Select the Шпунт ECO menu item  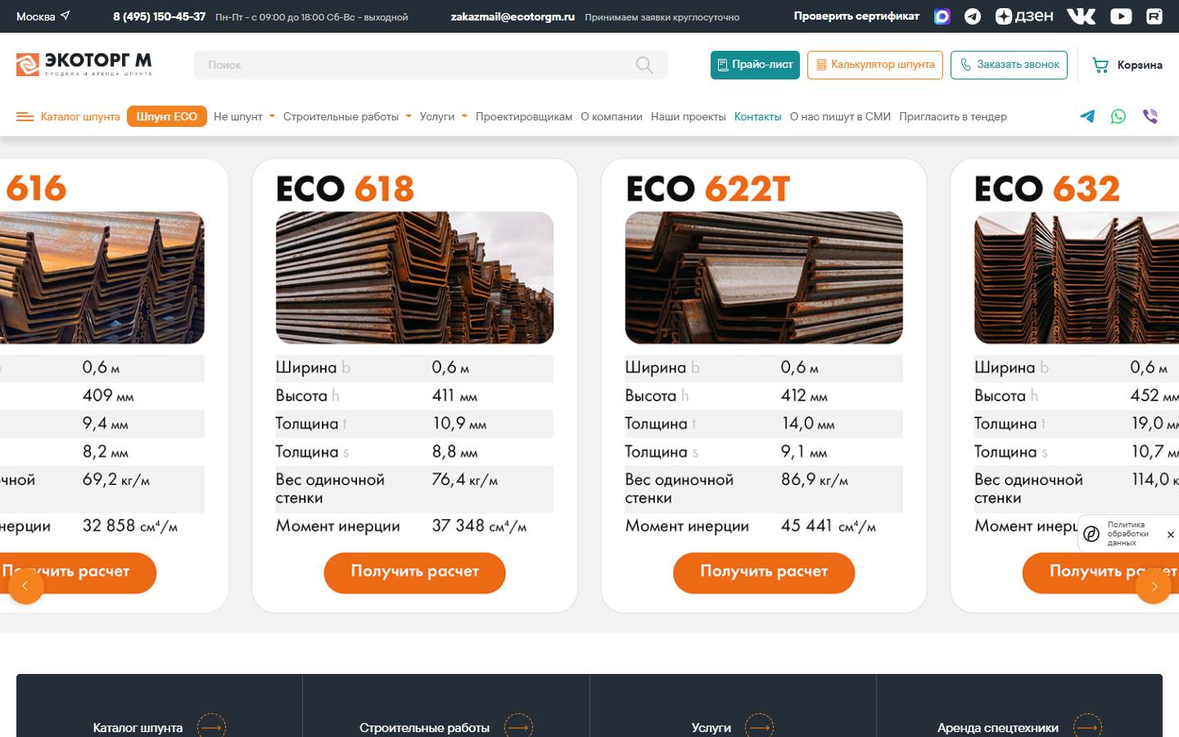tap(167, 116)
